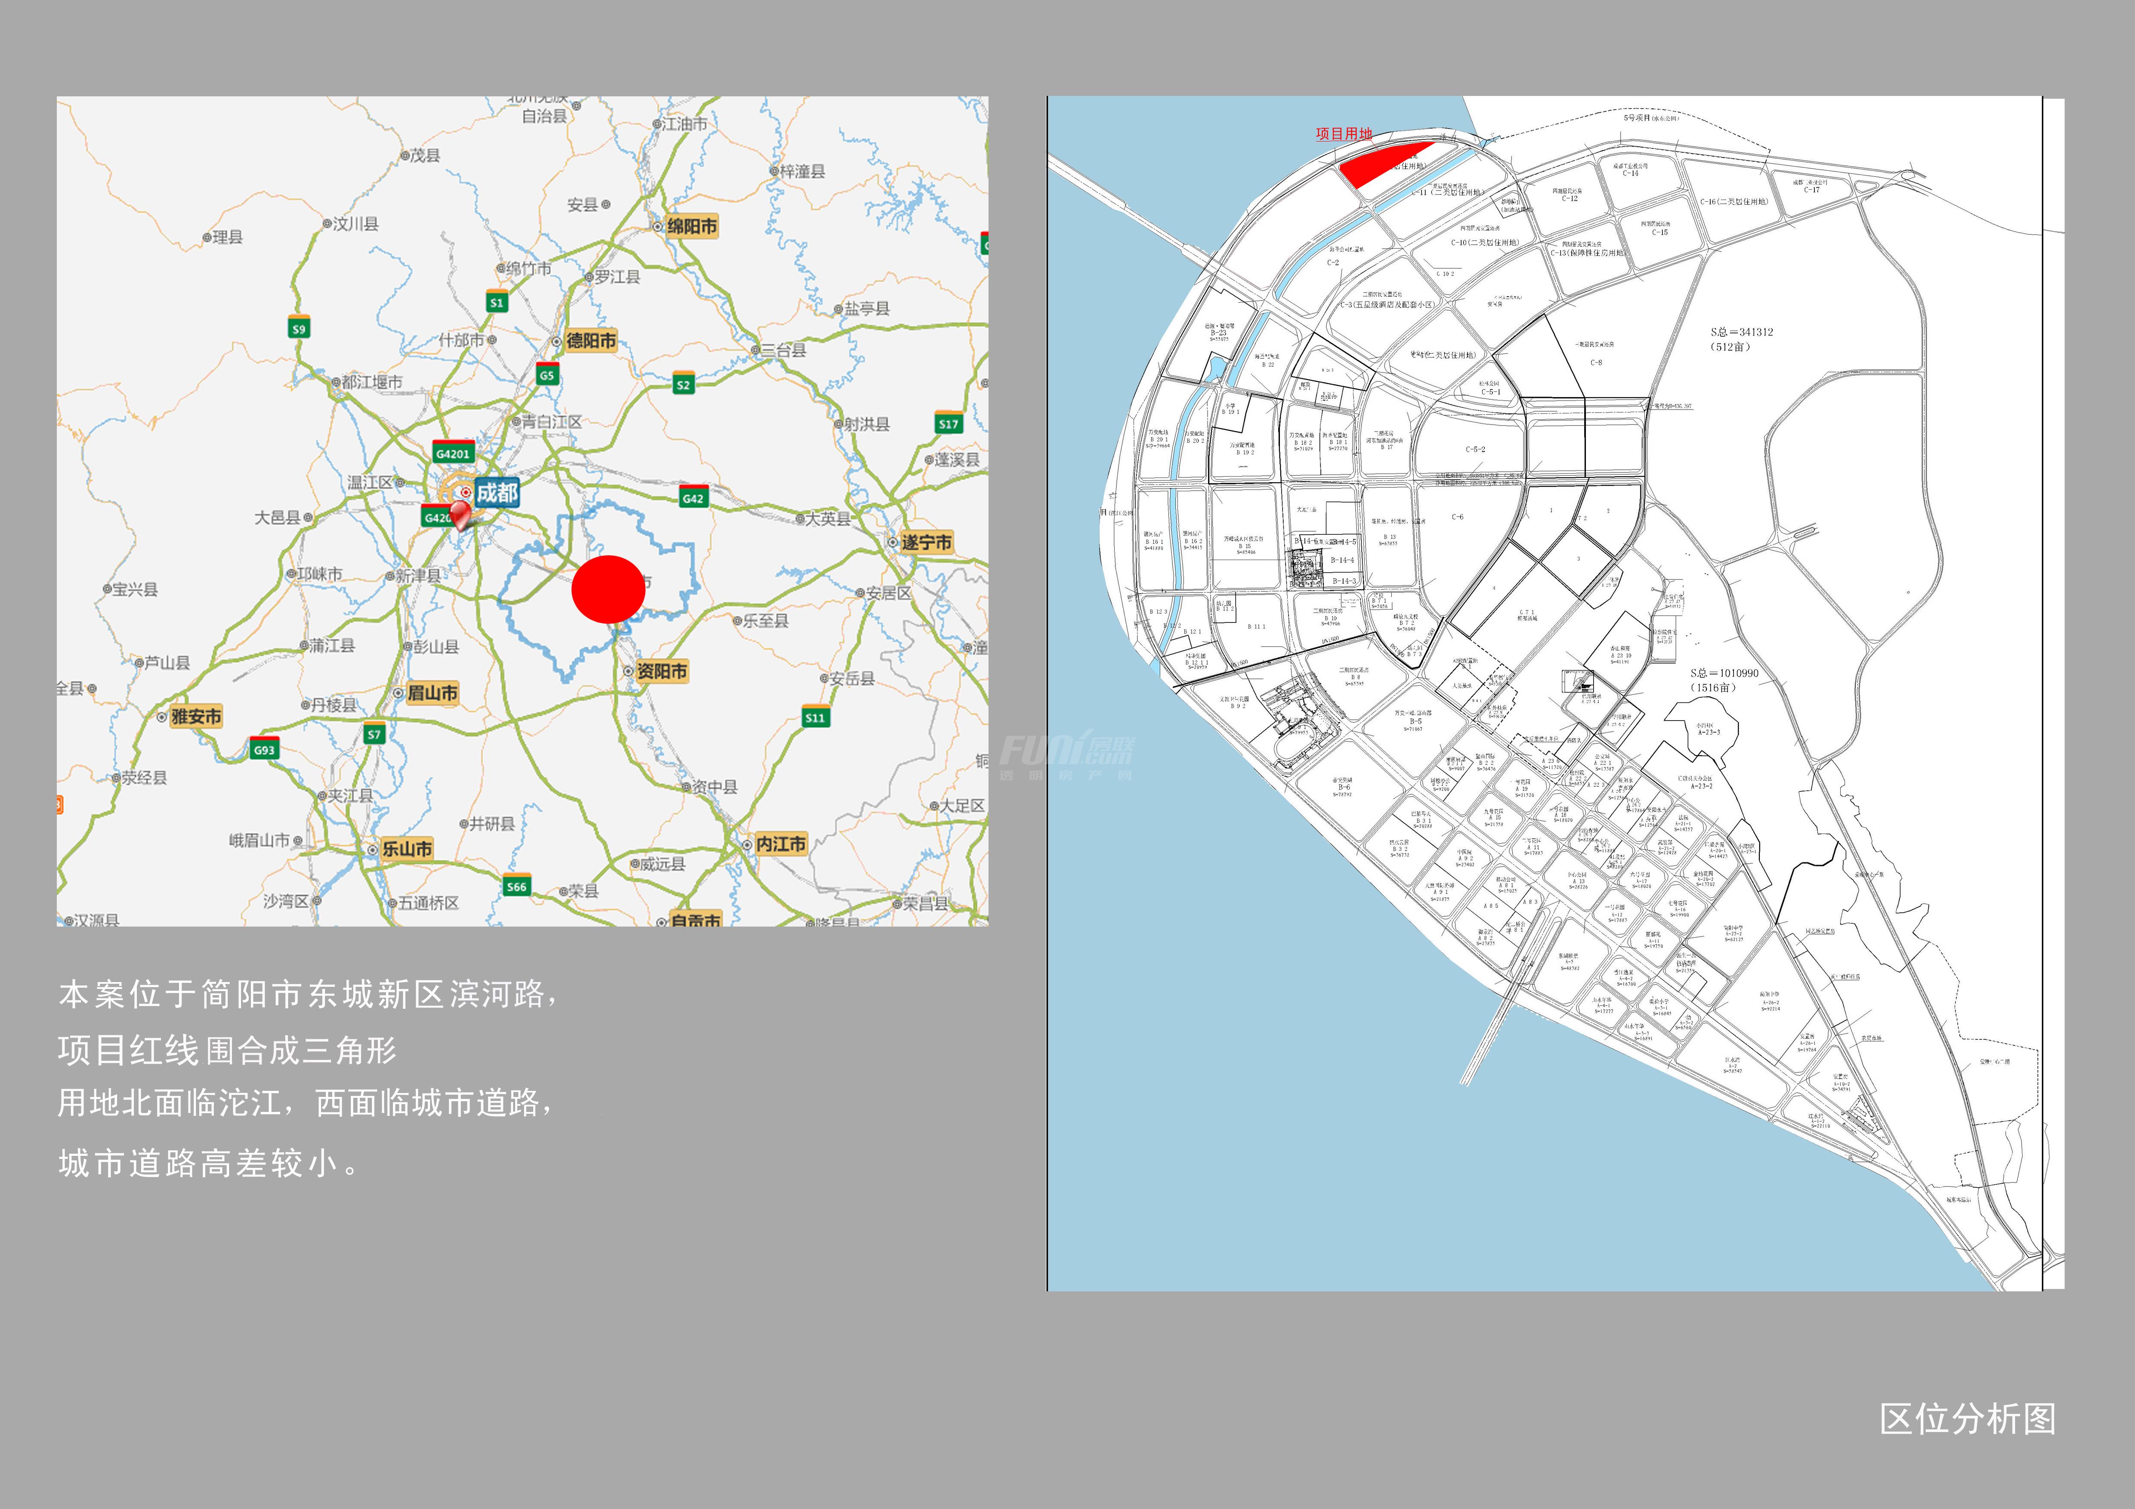
Task: Click the G93 expressway shield
Action: click(x=265, y=749)
